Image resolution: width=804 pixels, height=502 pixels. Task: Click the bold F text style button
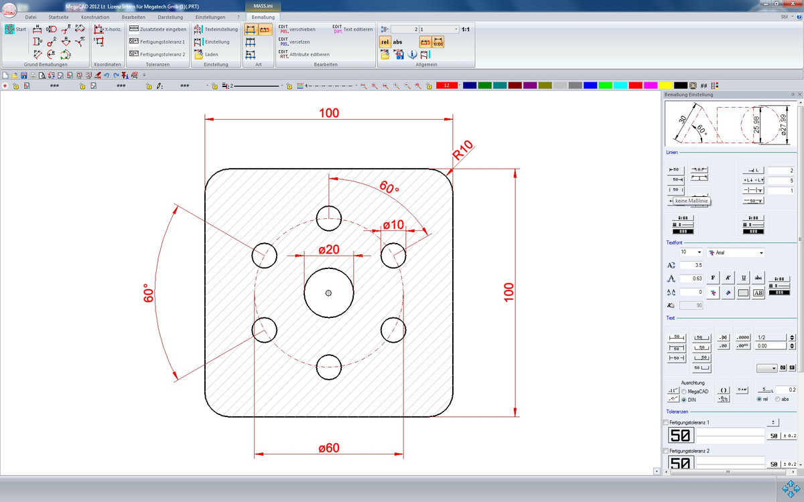[x=713, y=278]
